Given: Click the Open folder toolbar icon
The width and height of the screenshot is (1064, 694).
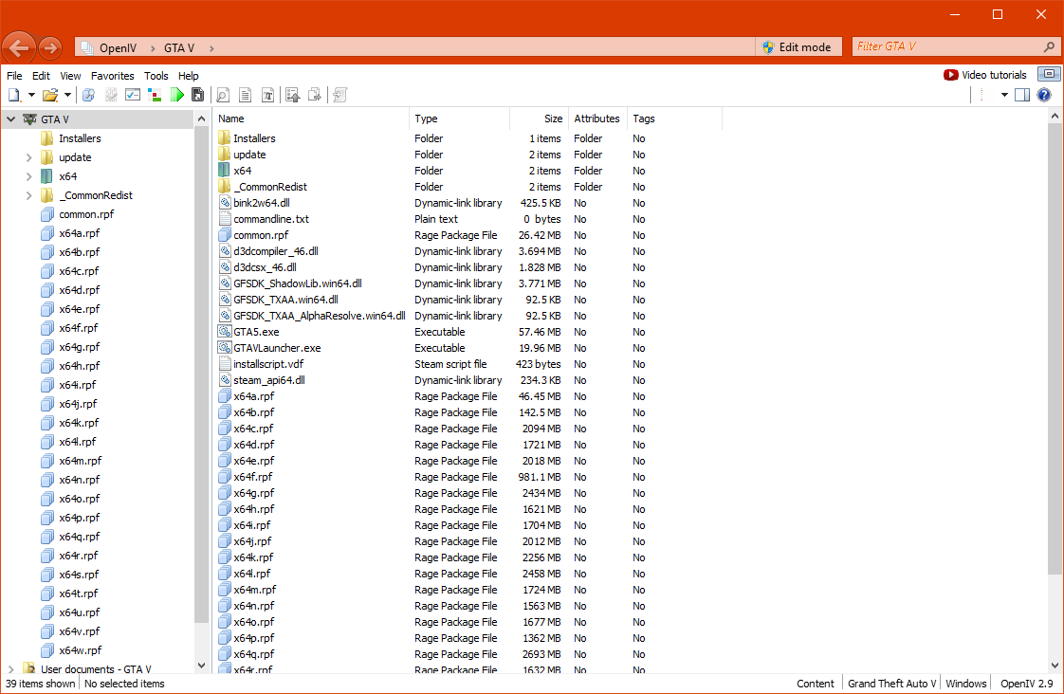Looking at the screenshot, I should tap(50, 95).
